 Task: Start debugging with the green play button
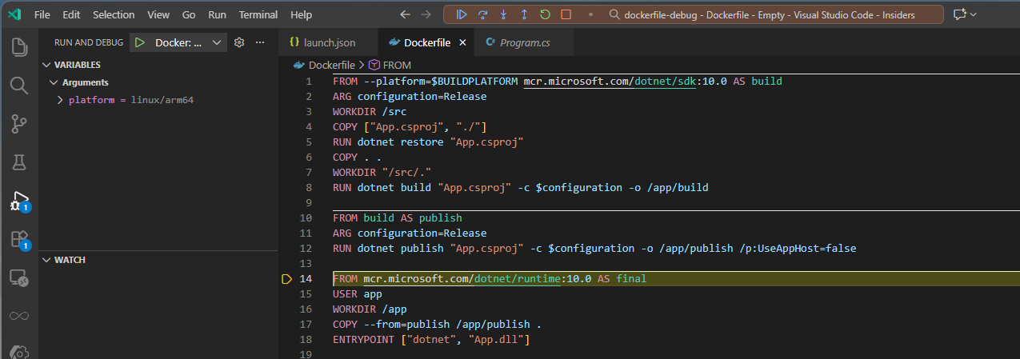pos(139,42)
